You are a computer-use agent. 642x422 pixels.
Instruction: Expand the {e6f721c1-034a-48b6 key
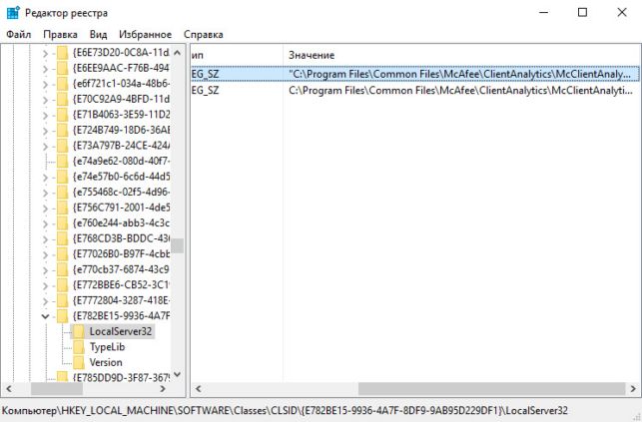46,84
